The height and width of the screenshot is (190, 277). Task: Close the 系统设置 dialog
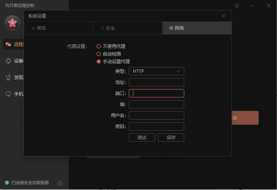click(223, 16)
